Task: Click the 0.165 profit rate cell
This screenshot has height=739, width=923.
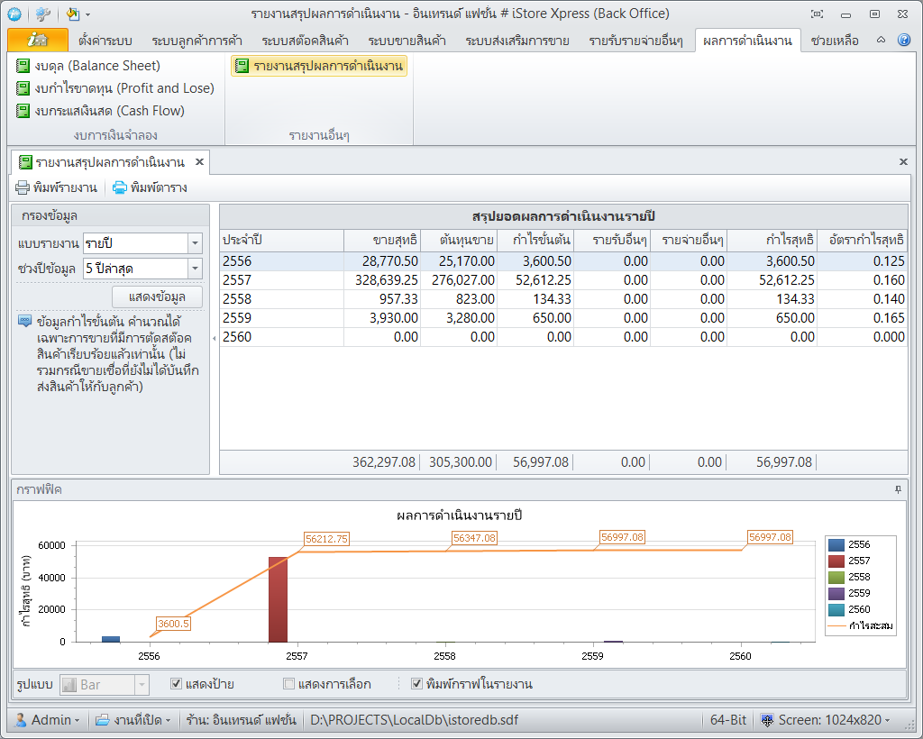Action: 863,318
